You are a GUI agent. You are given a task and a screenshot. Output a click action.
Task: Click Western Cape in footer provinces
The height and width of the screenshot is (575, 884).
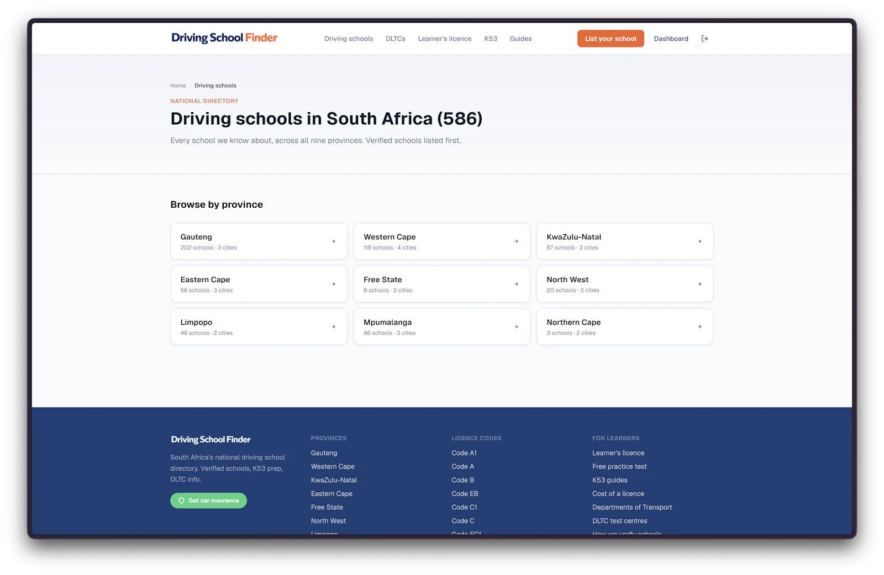[x=333, y=467]
